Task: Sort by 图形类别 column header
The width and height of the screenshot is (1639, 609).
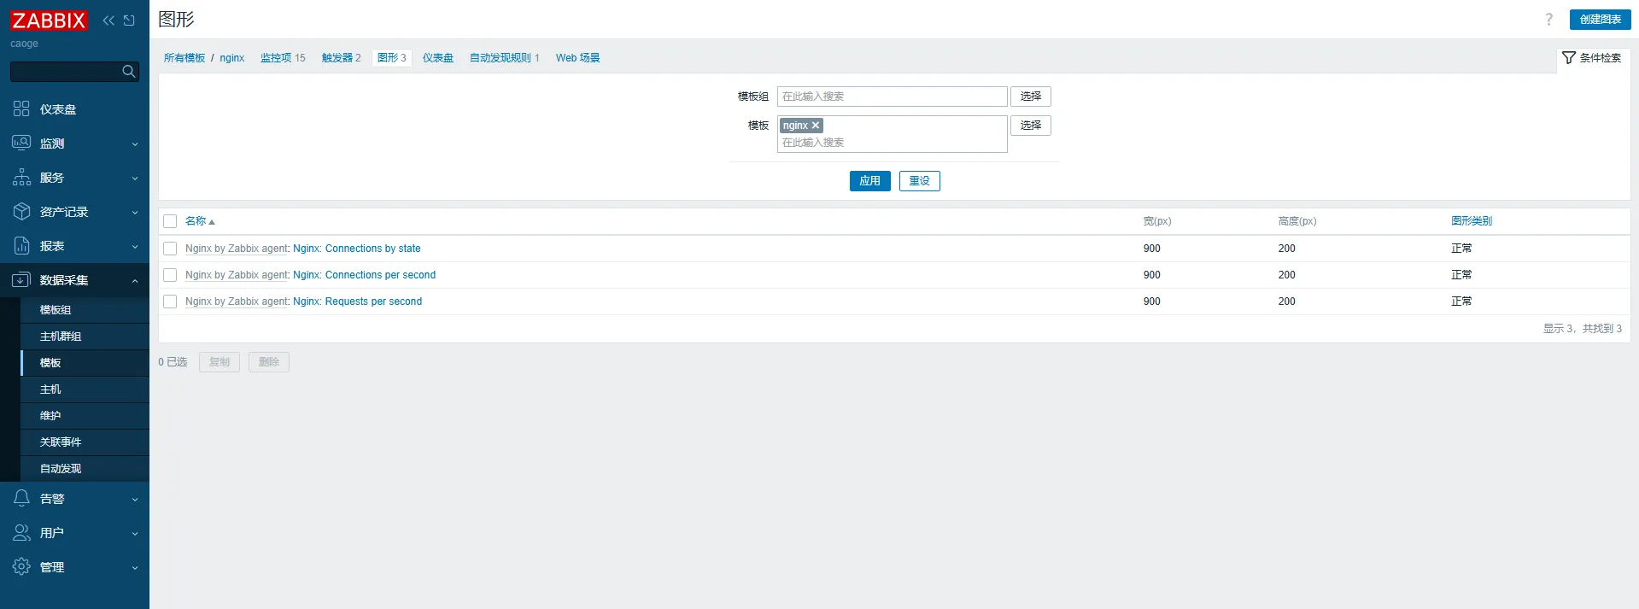Action: click(1472, 221)
